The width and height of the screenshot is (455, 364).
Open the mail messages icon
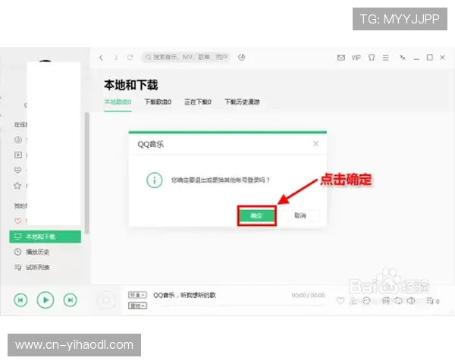pos(341,58)
